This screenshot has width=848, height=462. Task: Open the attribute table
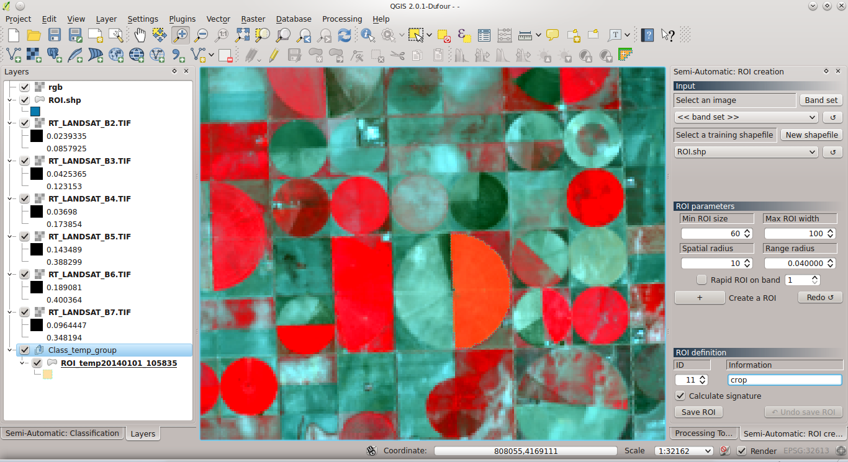click(484, 36)
